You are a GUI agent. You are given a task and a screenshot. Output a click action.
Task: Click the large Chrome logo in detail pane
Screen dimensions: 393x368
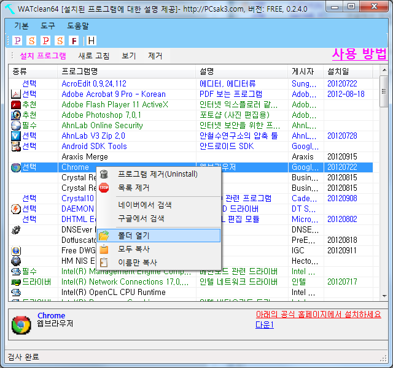[x=21, y=325]
